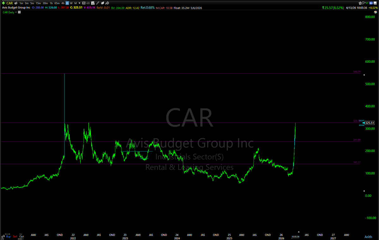This screenshot has height=240, width=379.
Task: Click the 10:05:36 time marker on axis
Action: [295, 237]
